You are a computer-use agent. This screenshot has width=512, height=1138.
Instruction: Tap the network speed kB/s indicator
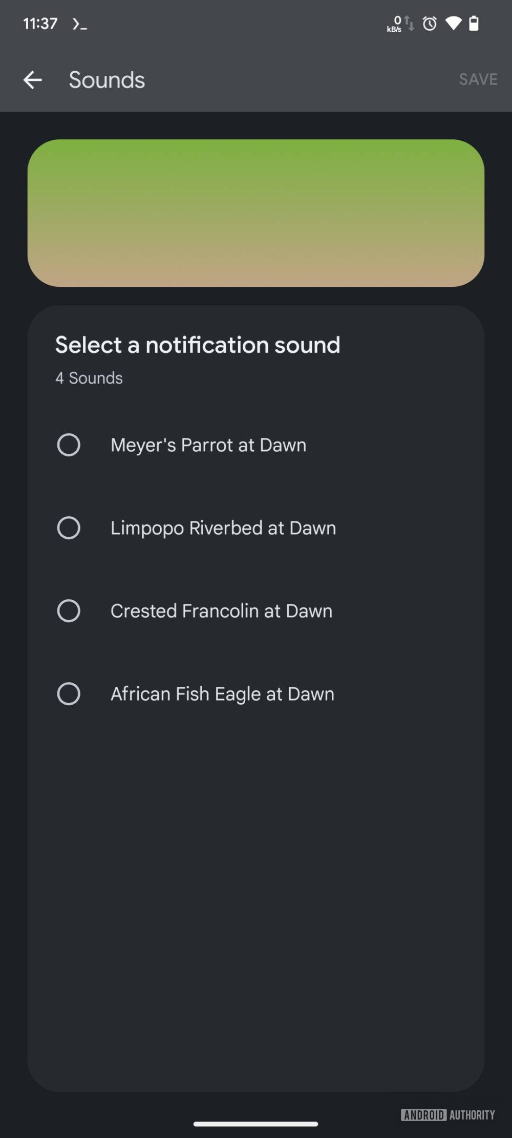click(x=394, y=24)
